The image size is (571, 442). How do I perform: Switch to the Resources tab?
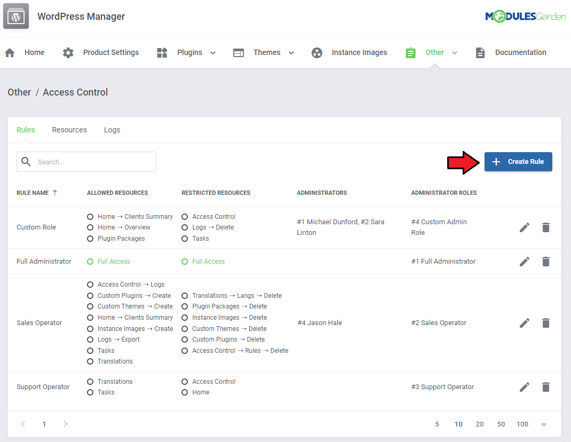click(69, 130)
